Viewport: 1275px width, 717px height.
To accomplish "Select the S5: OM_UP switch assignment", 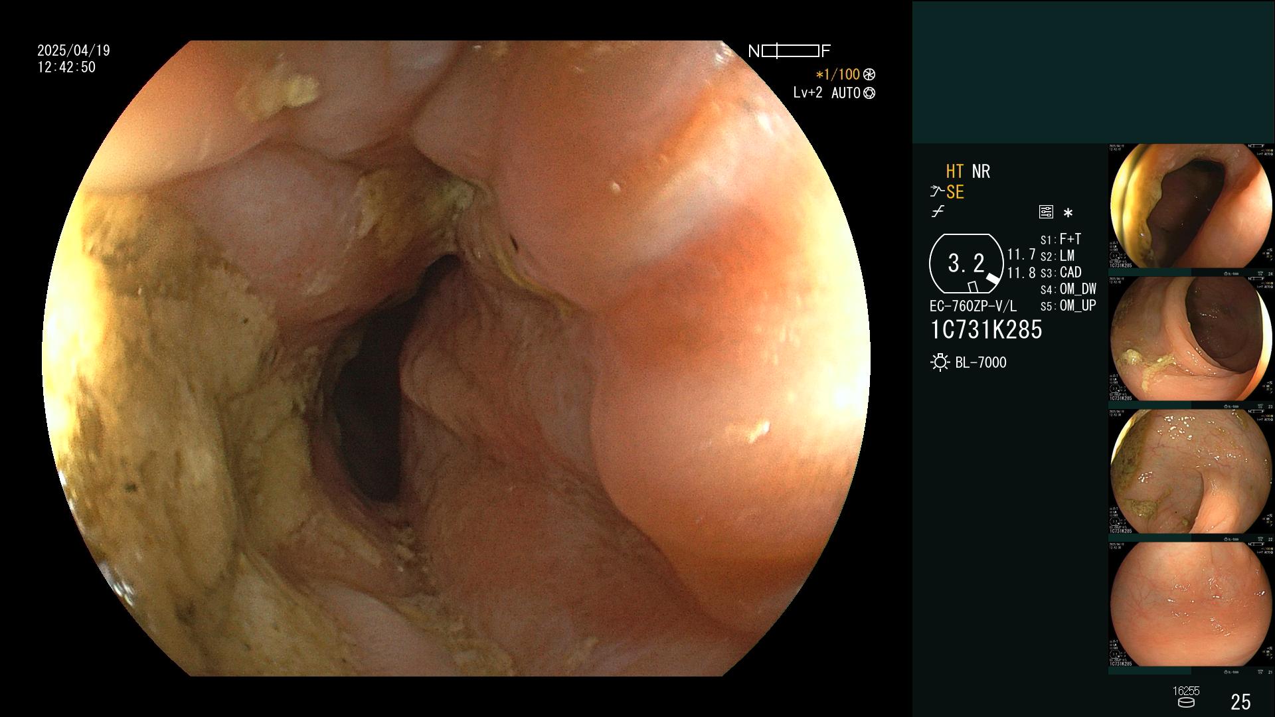I will tap(1068, 305).
